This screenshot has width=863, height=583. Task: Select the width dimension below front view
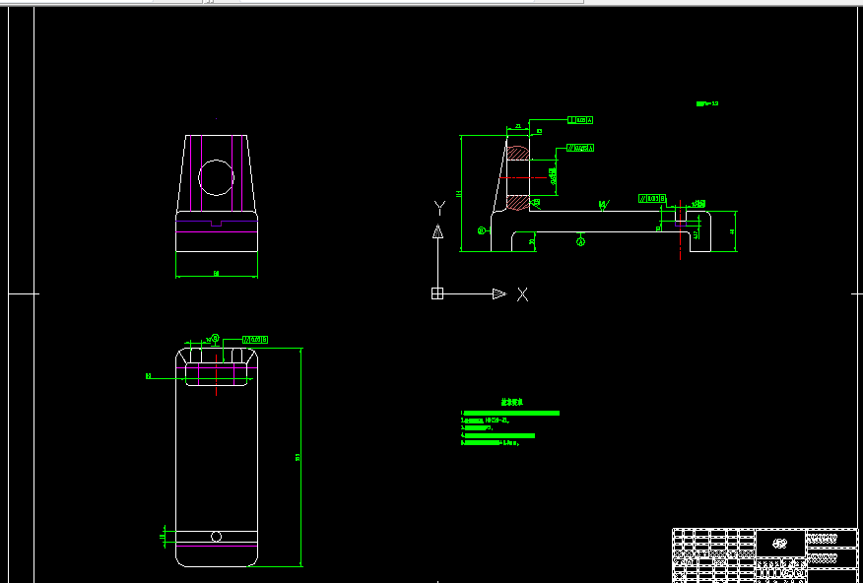tap(217, 273)
